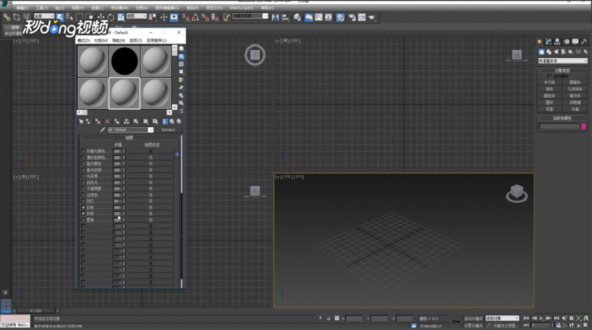Uncheck the 折射 refraction map checkbox
This screenshot has width=592, height=330.
pos(83,214)
